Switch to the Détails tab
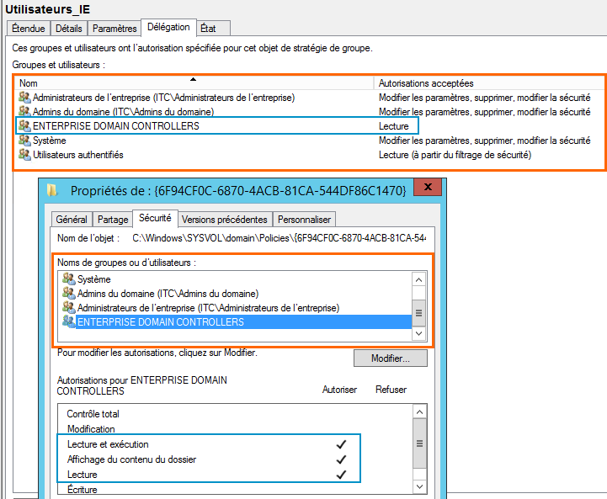The width and height of the screenshot is (607, 499). (69, 29)
